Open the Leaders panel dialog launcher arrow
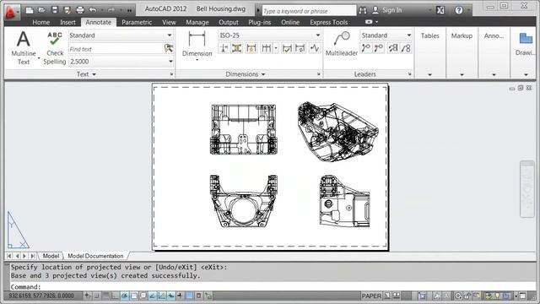The image size is (540, 304). [409, 74]
